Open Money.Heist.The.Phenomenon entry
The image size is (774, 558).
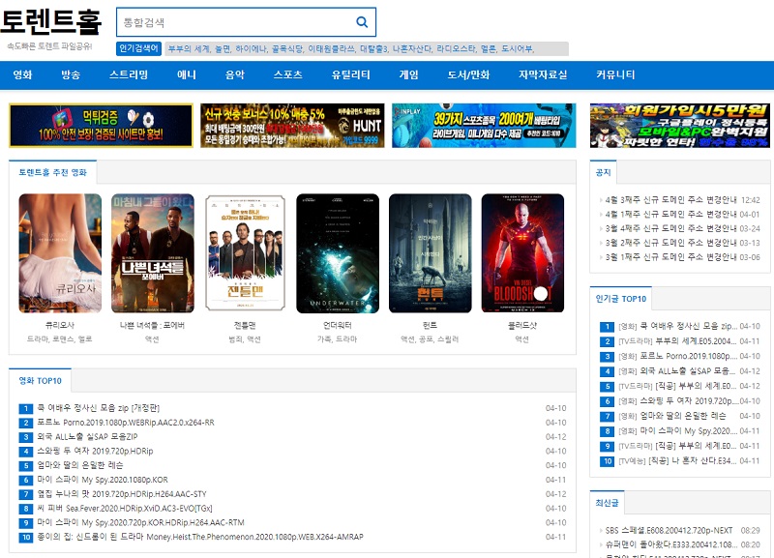click(200, 537)
